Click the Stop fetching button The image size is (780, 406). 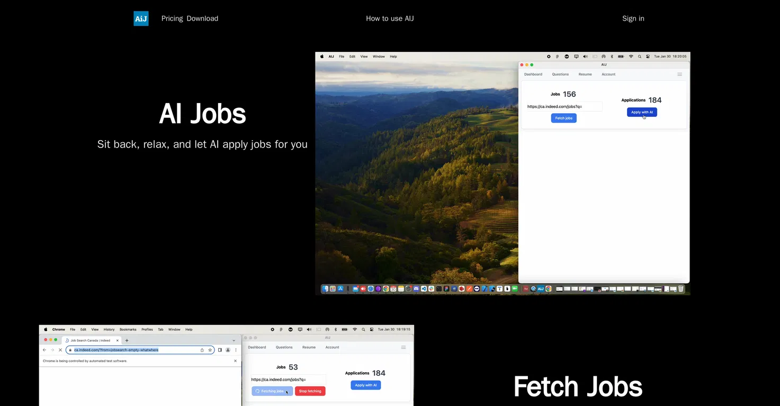(310, 391)
